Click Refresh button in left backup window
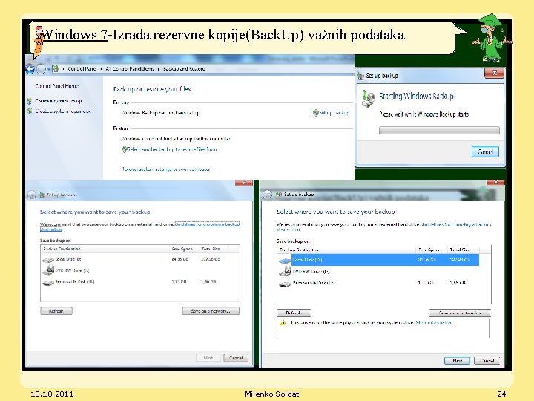Image resolution: width=534 pixels, height=401 pixels. tap(56, 311)
